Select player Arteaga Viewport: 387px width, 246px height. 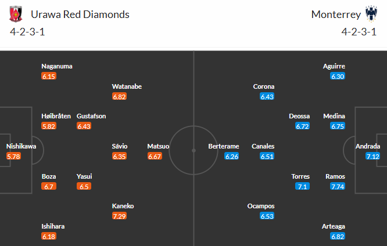[x=334, y=226]
